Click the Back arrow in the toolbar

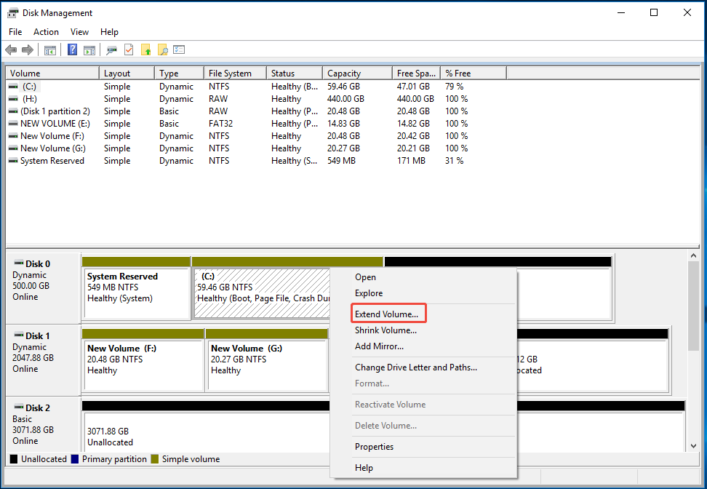coord(11,50)
